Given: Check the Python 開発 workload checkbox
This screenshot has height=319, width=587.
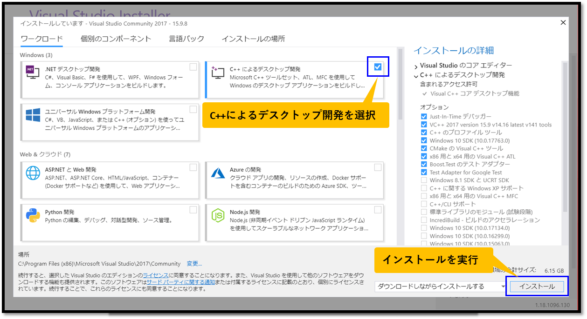Looking at the screenshot, I should point(193,210).
